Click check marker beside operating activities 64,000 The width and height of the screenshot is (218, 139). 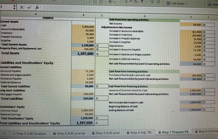[x=204, y=64]
